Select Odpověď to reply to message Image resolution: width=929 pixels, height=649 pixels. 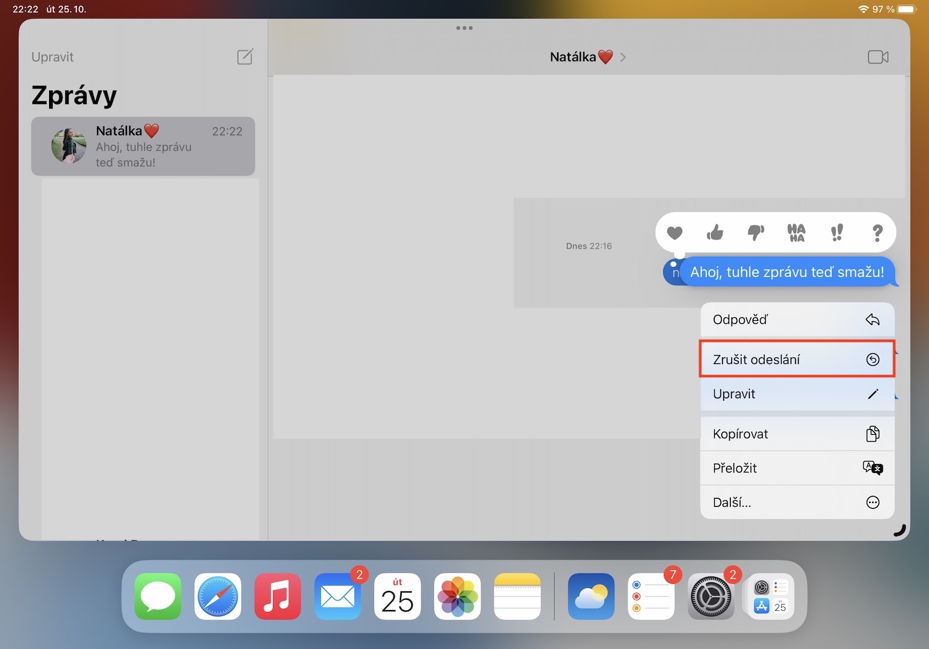pos(797,320)
